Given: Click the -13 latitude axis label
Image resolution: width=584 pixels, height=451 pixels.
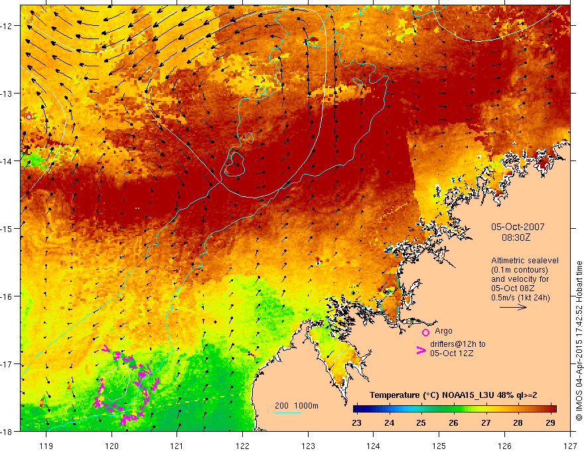Looking at the screenshot, I should (x=7, y=94).
